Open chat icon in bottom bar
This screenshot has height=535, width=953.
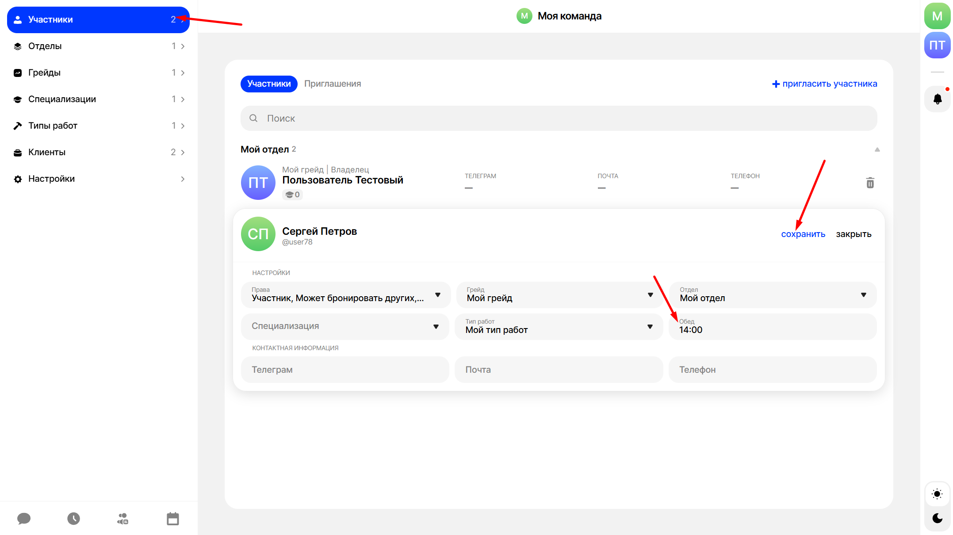tap(24, 518)
